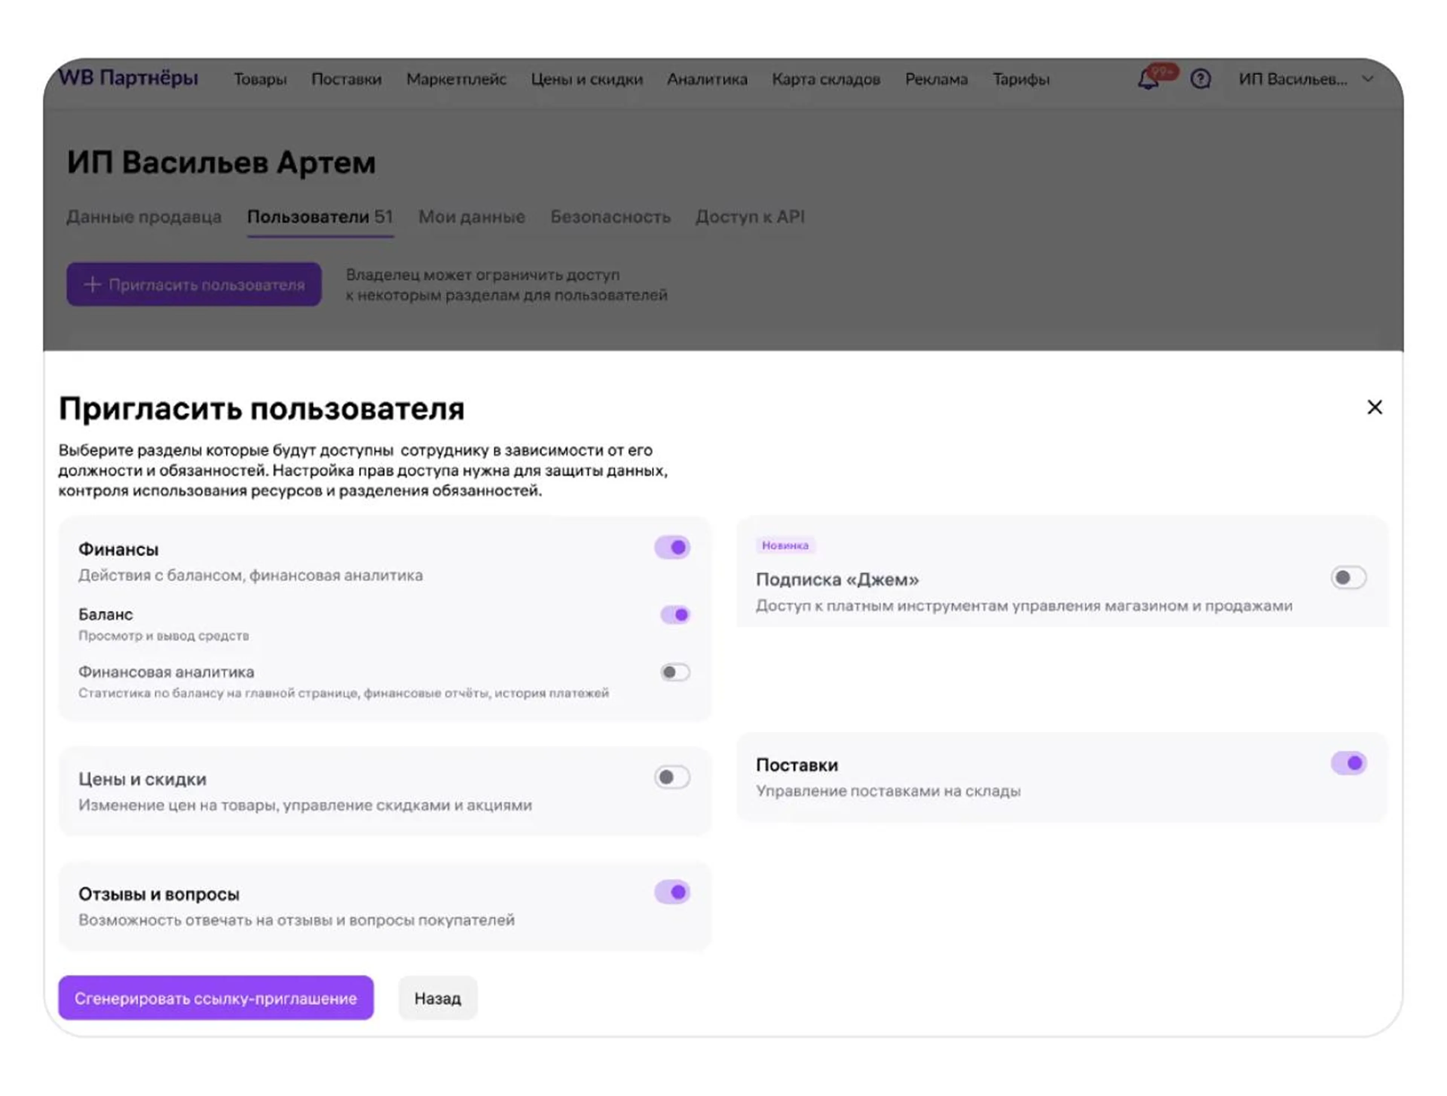Image resolution: width=1447 pixels, height=1096 pixels.
Task: Click Сгенерировать ссылку-приглашение button
Action: [216, 998]
